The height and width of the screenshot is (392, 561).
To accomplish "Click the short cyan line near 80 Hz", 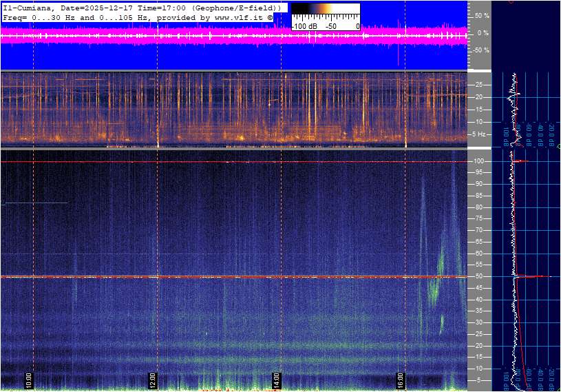I will point(34,203).
